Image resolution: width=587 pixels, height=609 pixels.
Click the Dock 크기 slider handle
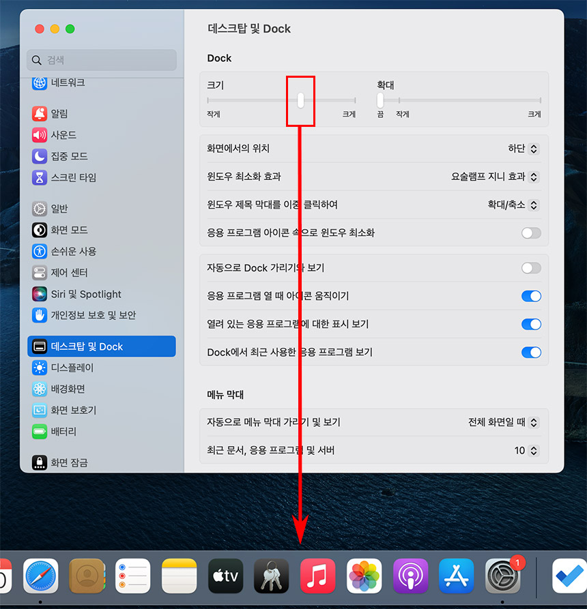300,101
